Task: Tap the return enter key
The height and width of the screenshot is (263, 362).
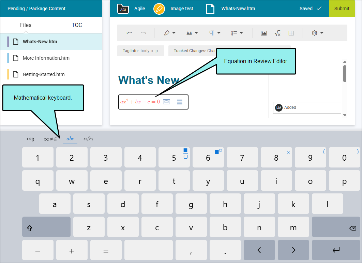Action: click(336, 250)
